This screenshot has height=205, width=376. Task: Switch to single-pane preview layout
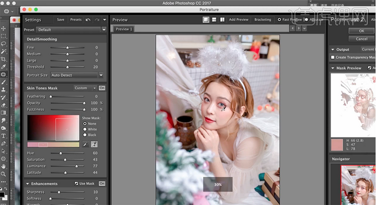pyautogui.click(x=206, y=20)
